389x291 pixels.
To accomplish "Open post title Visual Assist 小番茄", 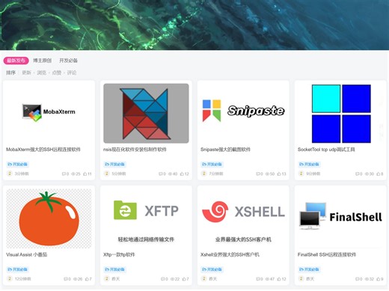I will [x=27, y=254].
